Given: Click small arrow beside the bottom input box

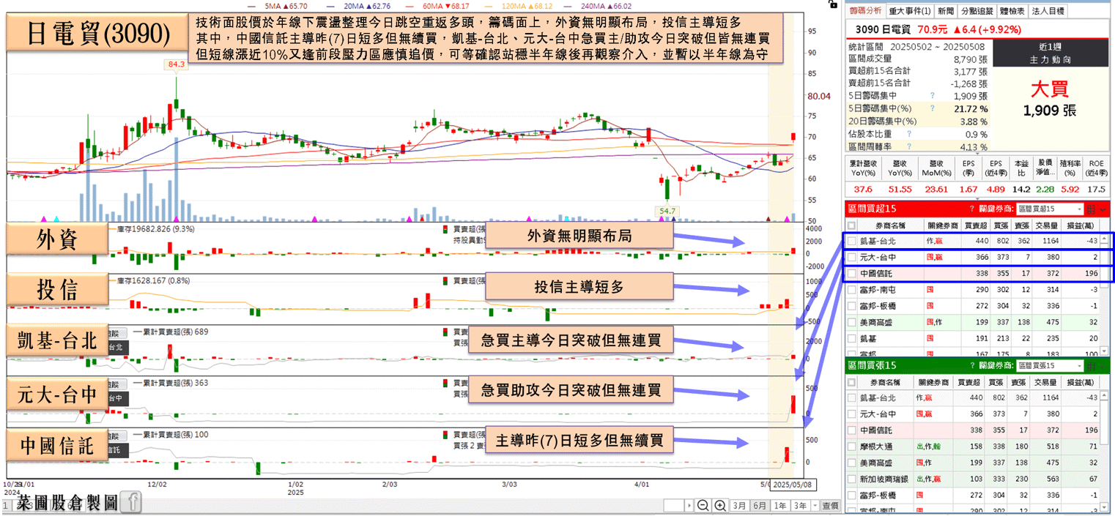Looking at the screenshot, I should click(x=689, y=506).
